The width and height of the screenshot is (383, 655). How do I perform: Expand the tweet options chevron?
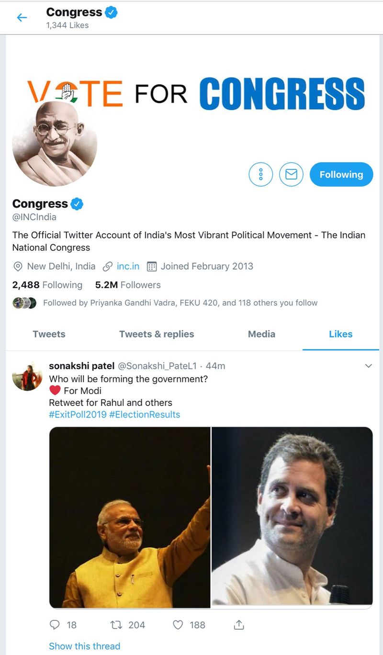click(369, 366)
